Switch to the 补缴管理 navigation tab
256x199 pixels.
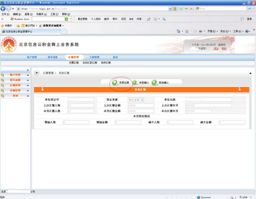tap(94, 57)
